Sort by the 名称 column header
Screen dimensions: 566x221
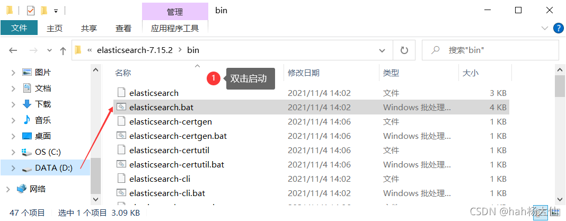pos(123,73)
